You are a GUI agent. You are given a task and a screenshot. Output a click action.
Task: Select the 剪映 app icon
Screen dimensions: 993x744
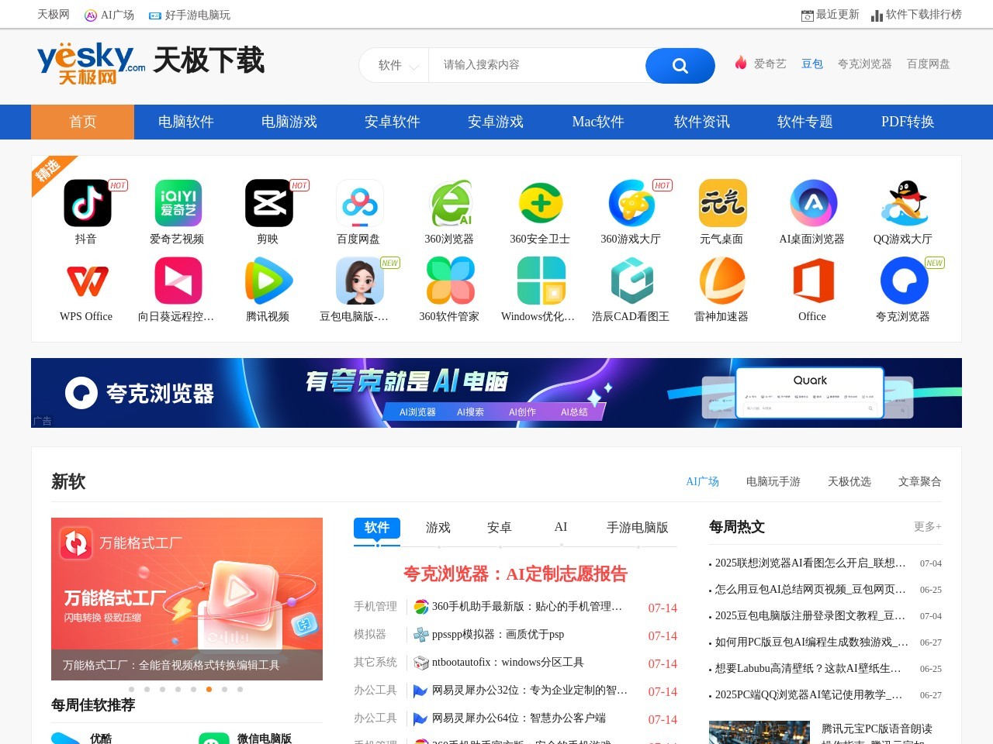coord(268,203)
